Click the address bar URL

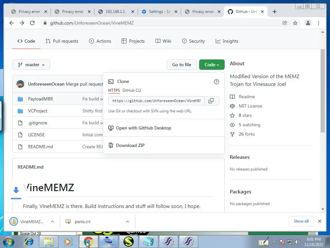click(x=92, y=23)
